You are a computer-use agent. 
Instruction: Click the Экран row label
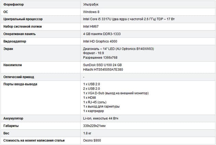tap(8, 49)
